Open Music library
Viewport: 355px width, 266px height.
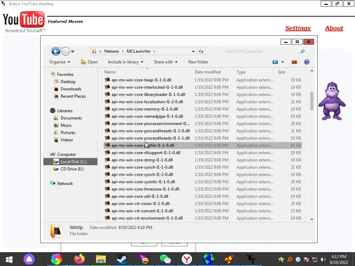pyautogui.click(x=66, y=125)
